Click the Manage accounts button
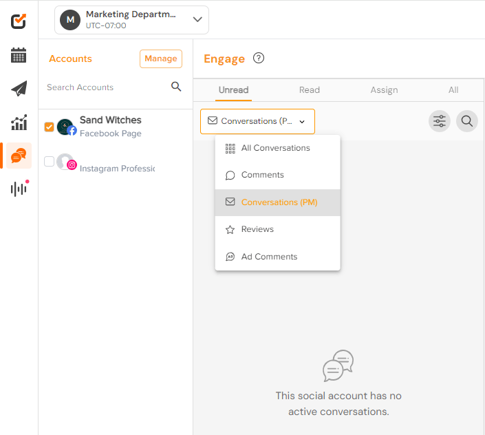This screenshot has width=485, height=435. [x=161, y=59]
